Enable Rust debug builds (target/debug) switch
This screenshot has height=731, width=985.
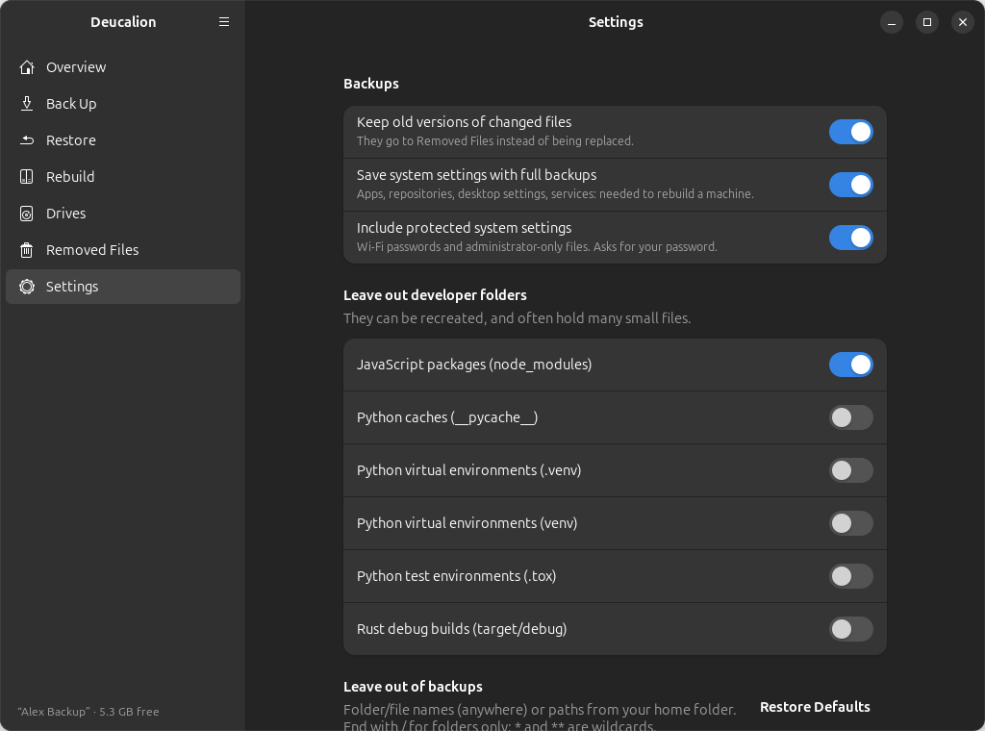tap(850, 629)
